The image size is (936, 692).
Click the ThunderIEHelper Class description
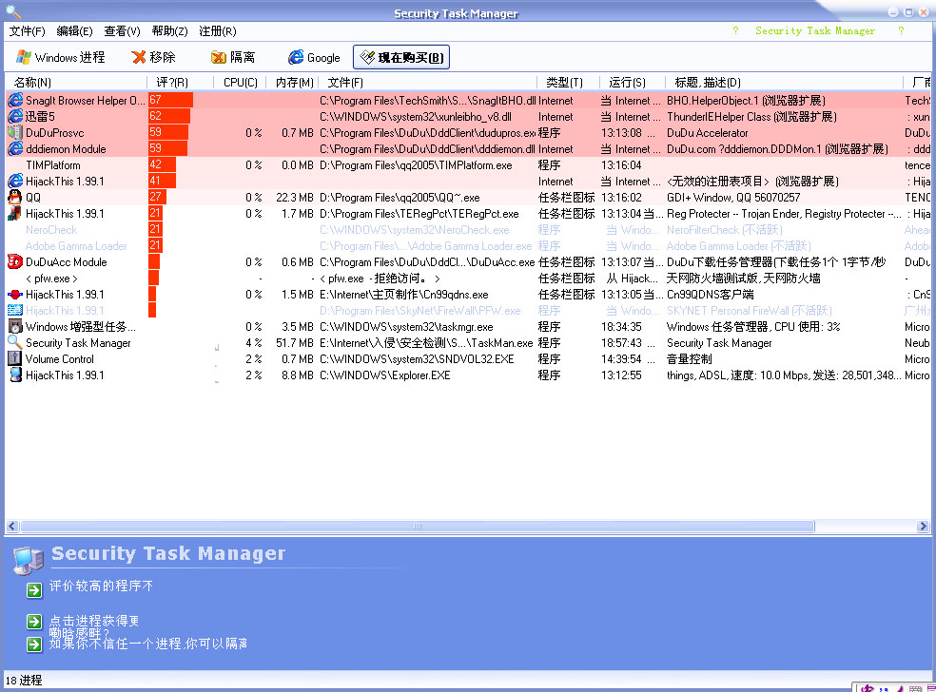tap(751, 116)
